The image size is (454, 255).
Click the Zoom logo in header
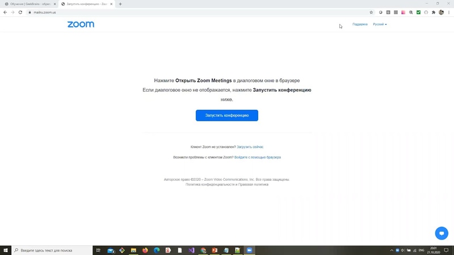tap(81, 24)
